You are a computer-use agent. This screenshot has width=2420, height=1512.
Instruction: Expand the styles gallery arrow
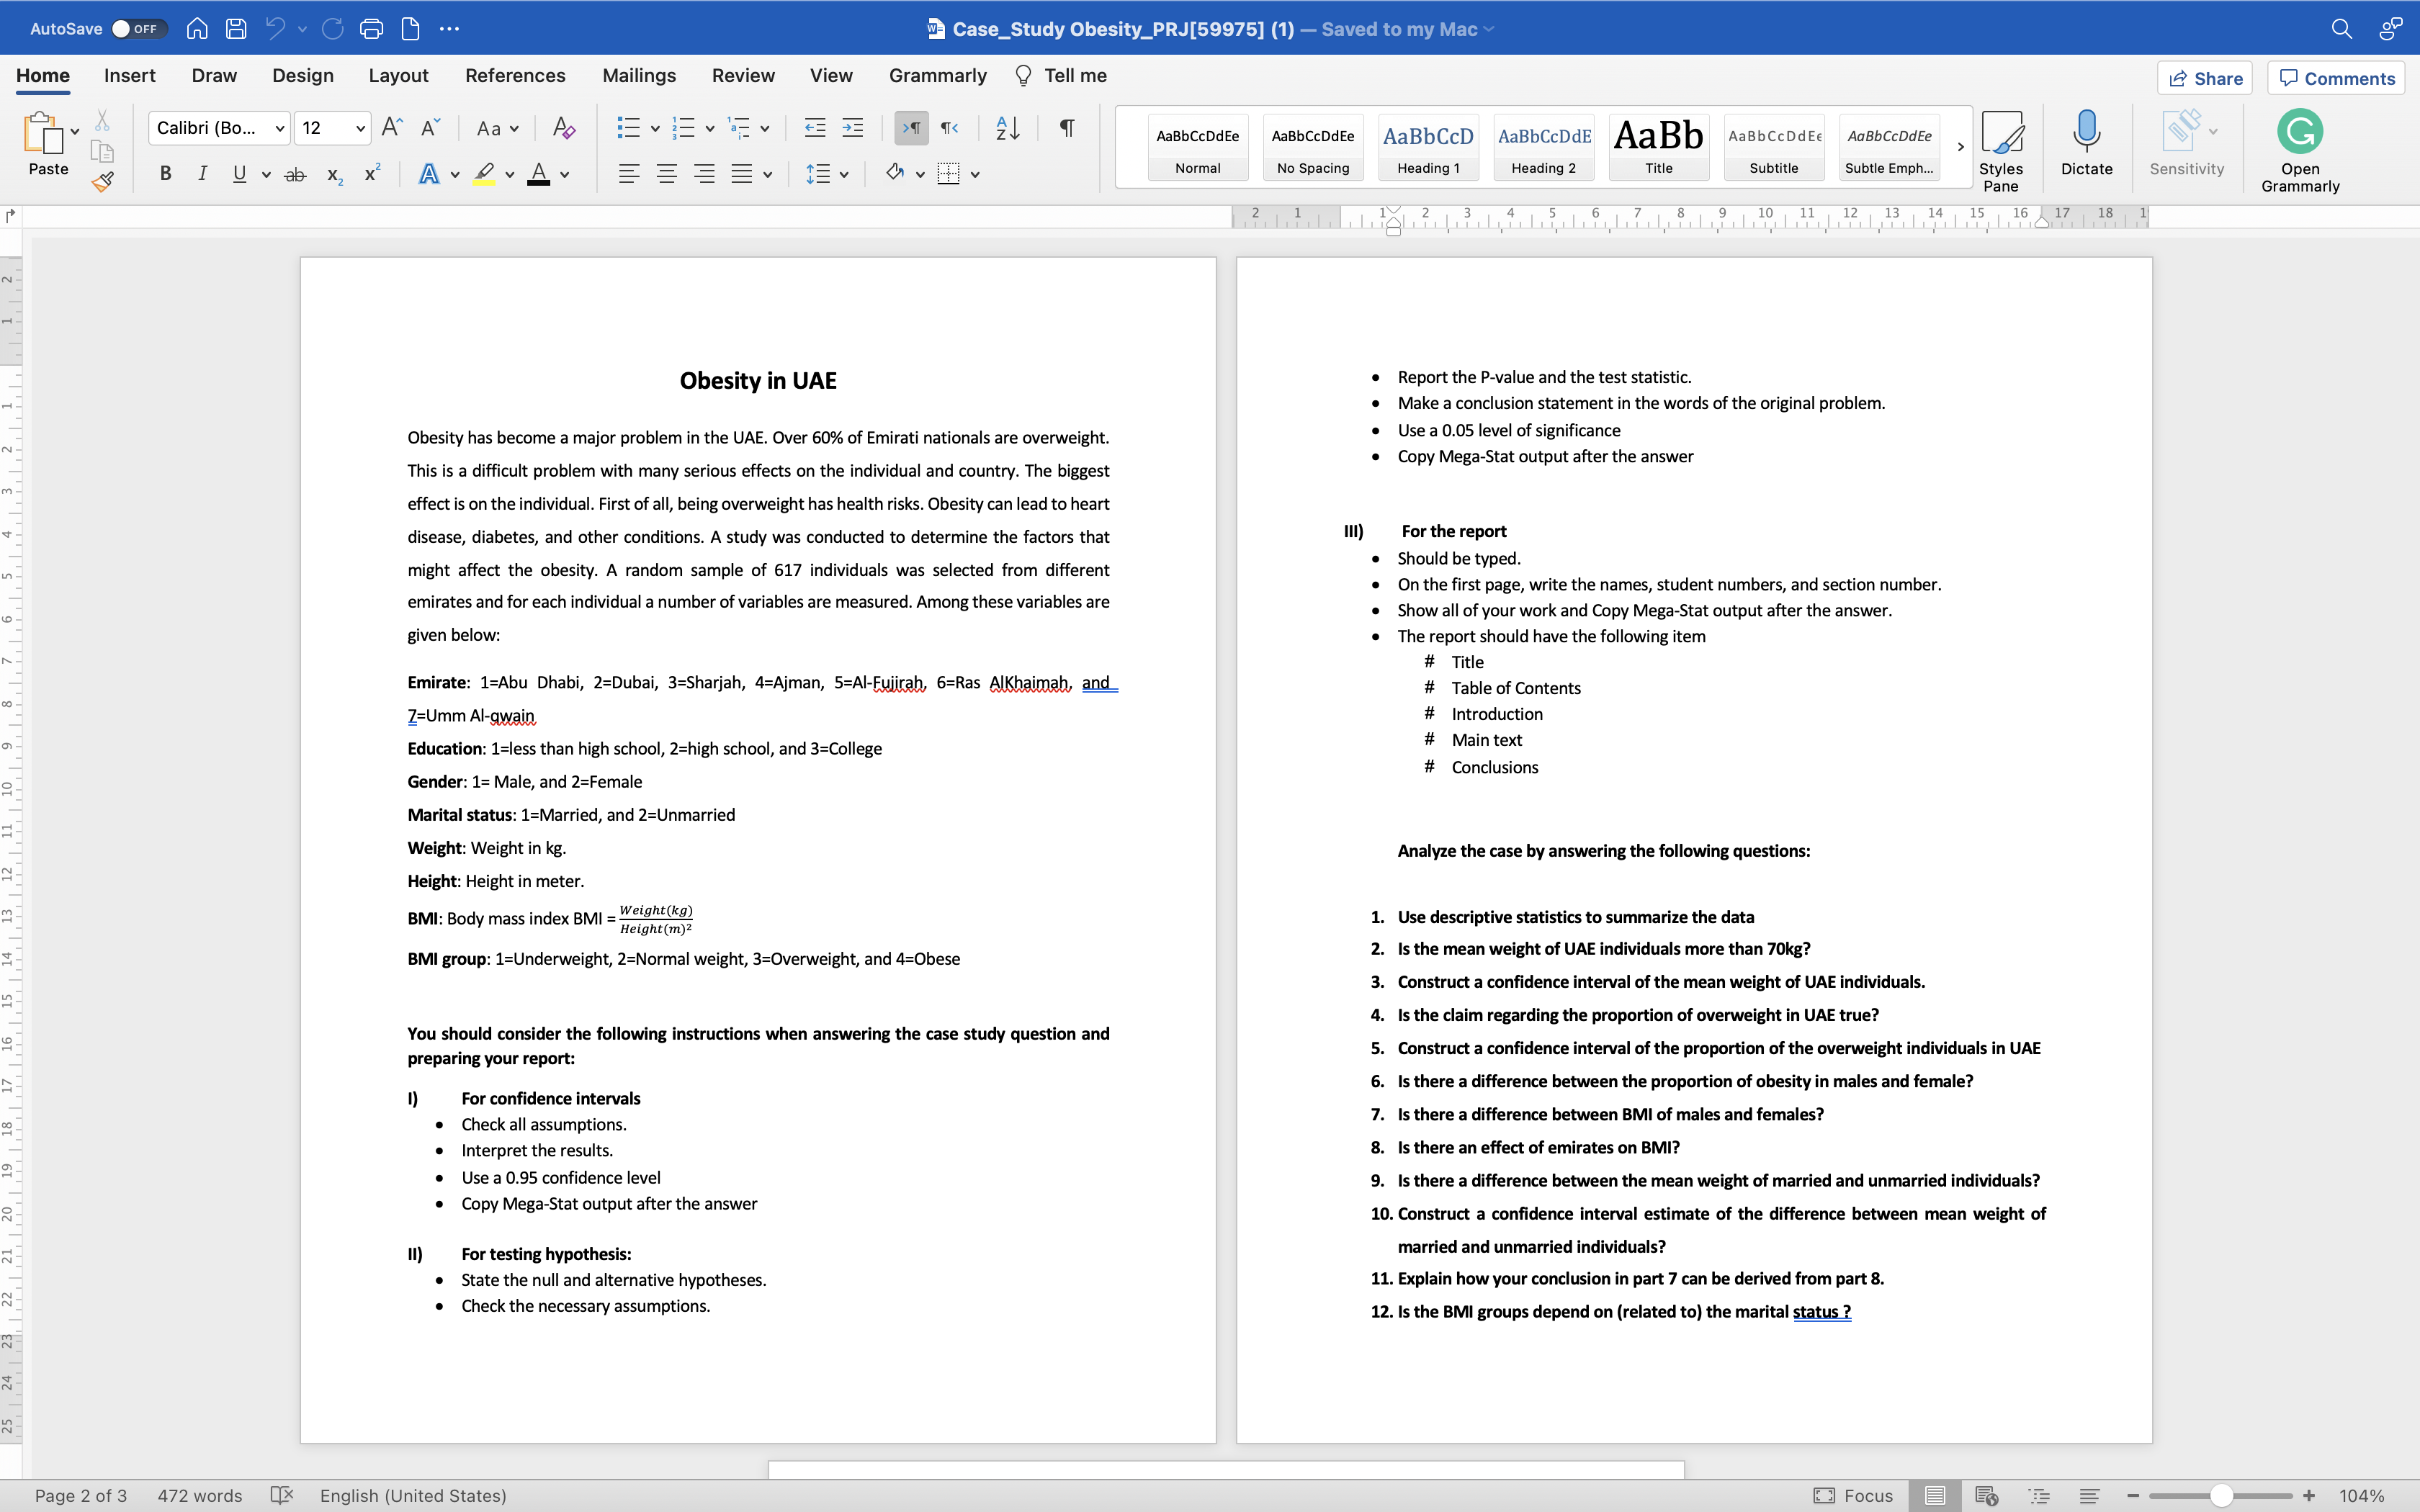(x=1960, y=147)
